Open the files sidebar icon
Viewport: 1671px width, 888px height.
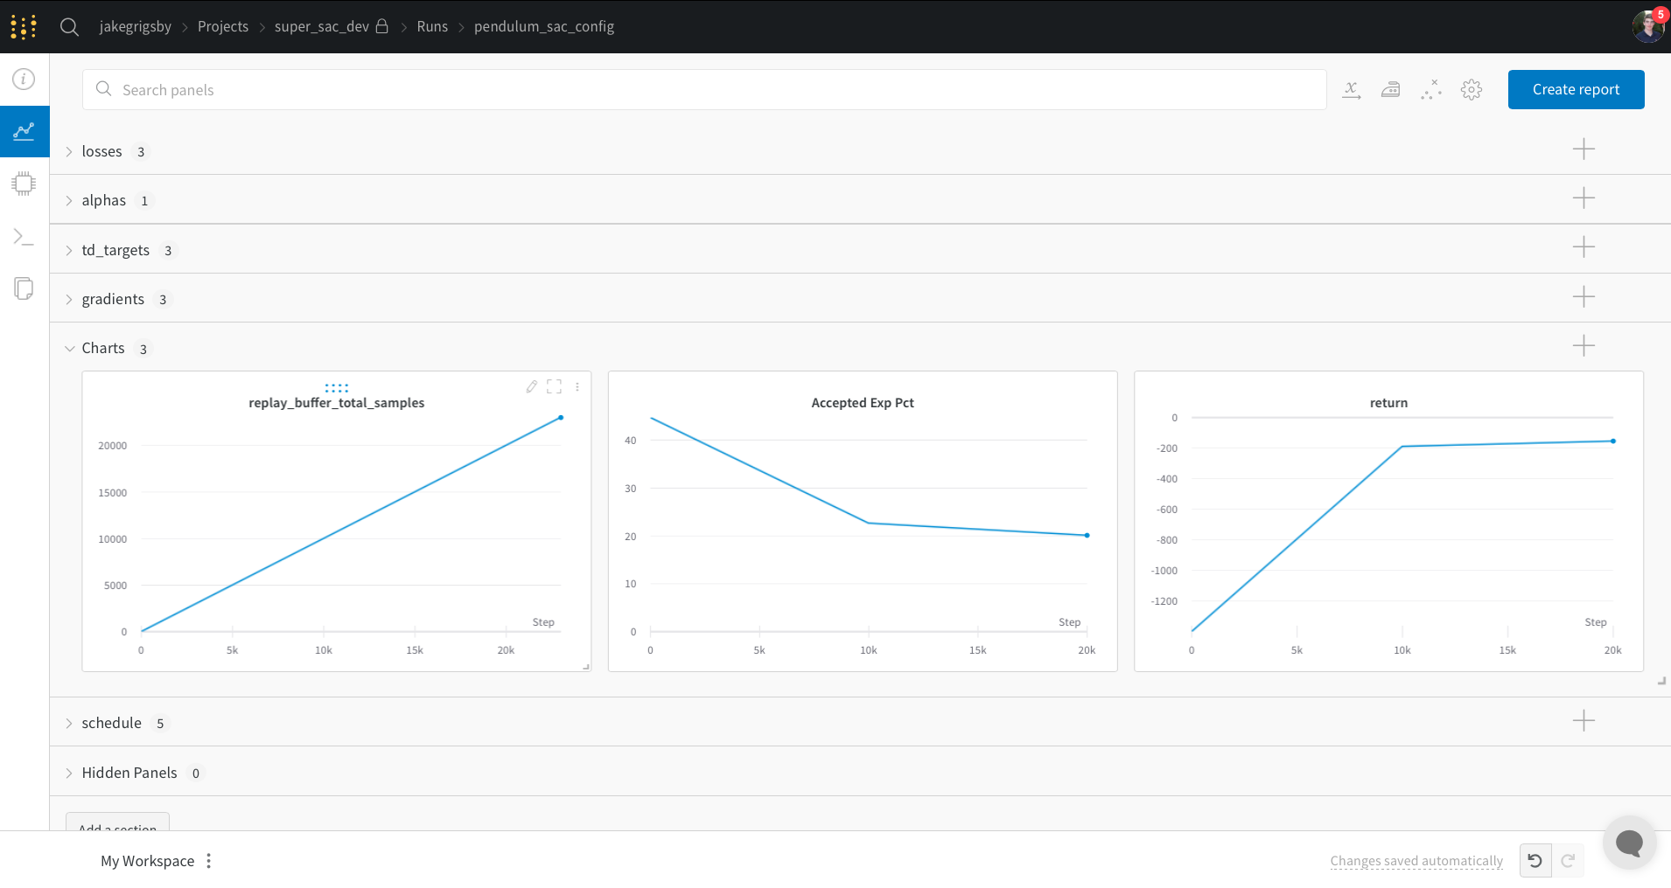[x=24, y=288]
